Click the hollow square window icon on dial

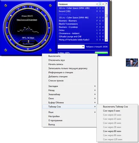[x=45, y=15]
